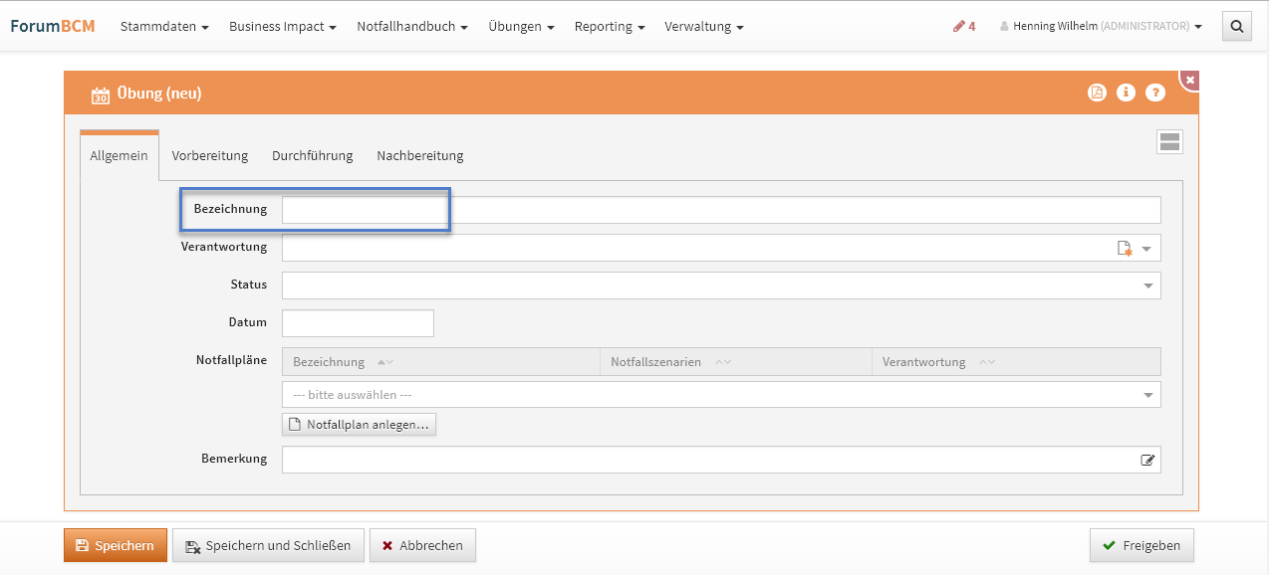
Task: Open the info icon in orange header
Action: pyautogui.click(x=1127, y=93)
